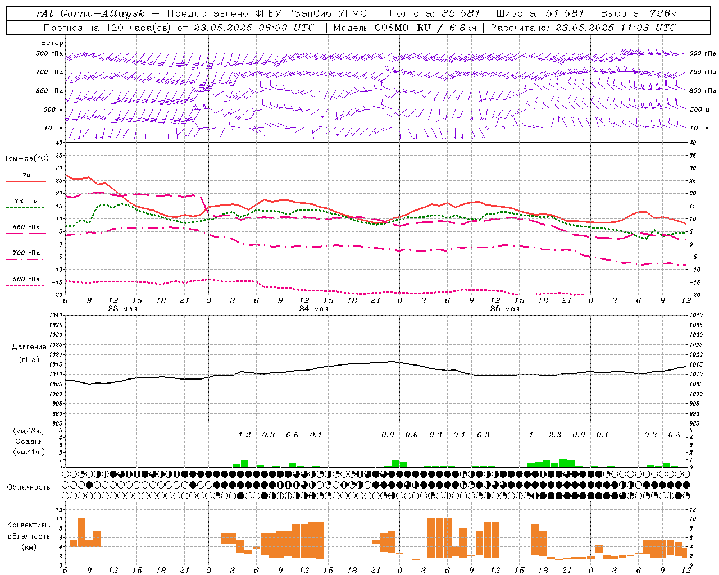The width and height of the screenshot is (719, 575).
Task: Click the 23 мая date label
Action: [x=122, y=309]
